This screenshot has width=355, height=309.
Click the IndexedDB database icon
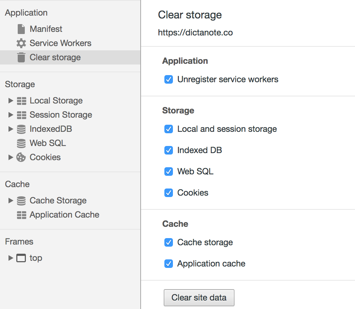coord(21,129)
